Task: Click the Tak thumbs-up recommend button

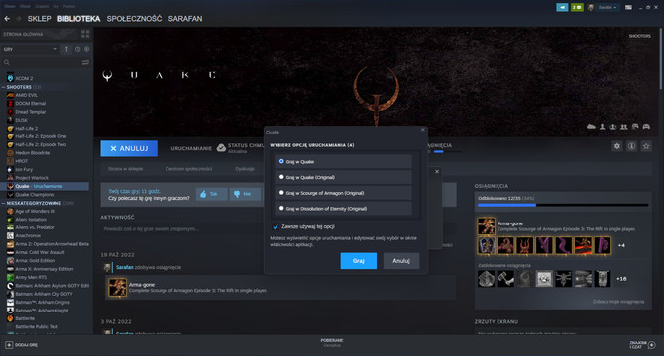Action: 211,194
